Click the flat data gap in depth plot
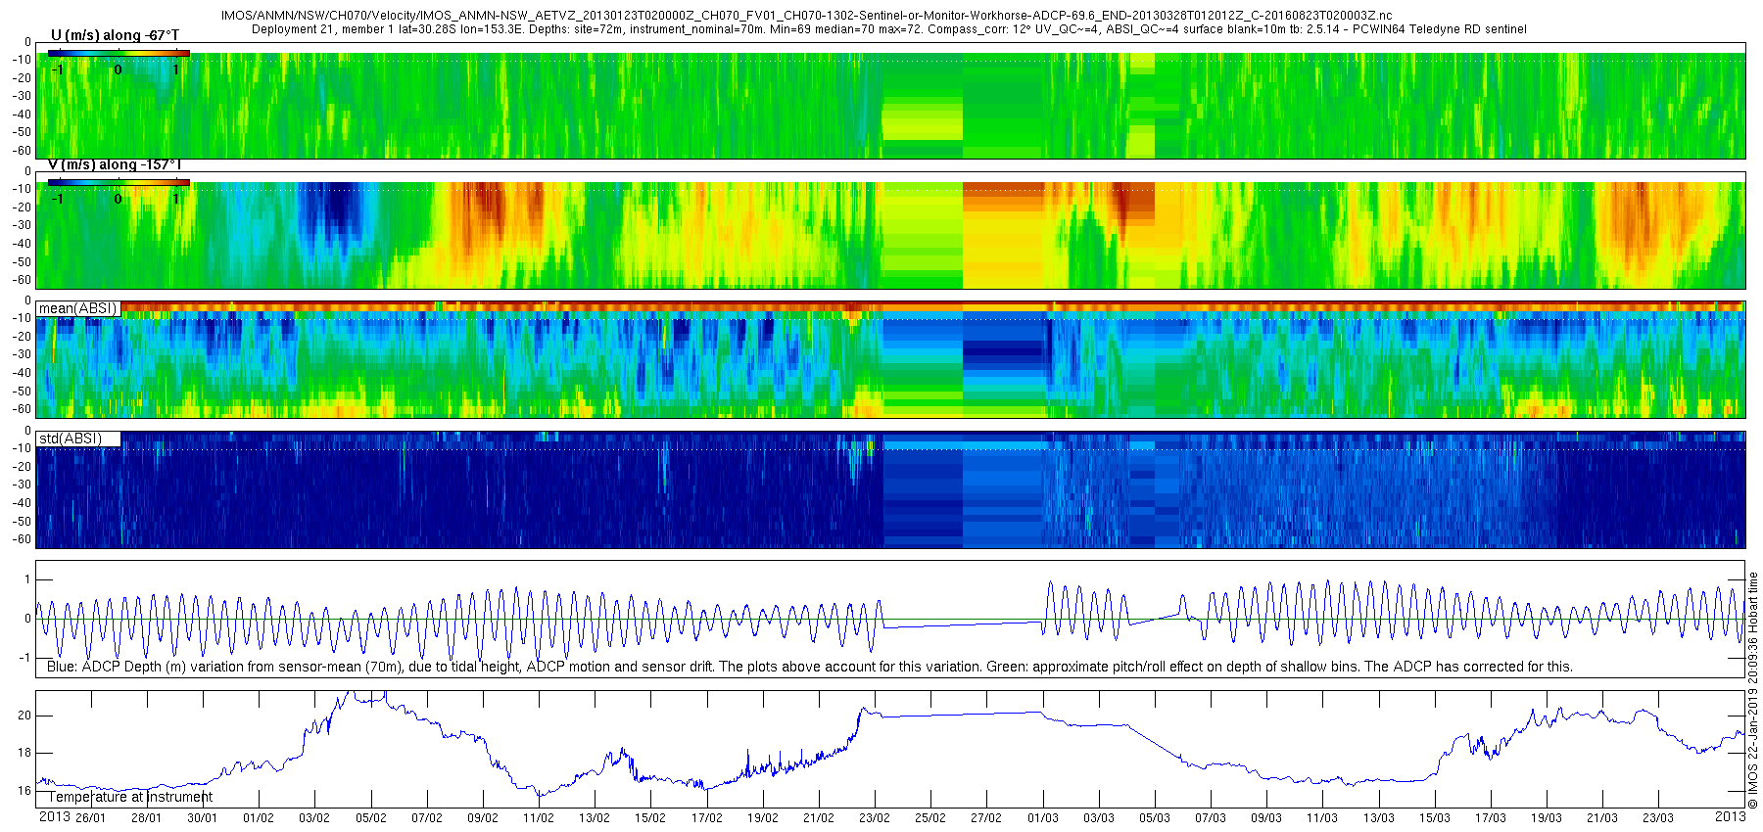Screen dimensions: 1763x832 pos(962,624)
